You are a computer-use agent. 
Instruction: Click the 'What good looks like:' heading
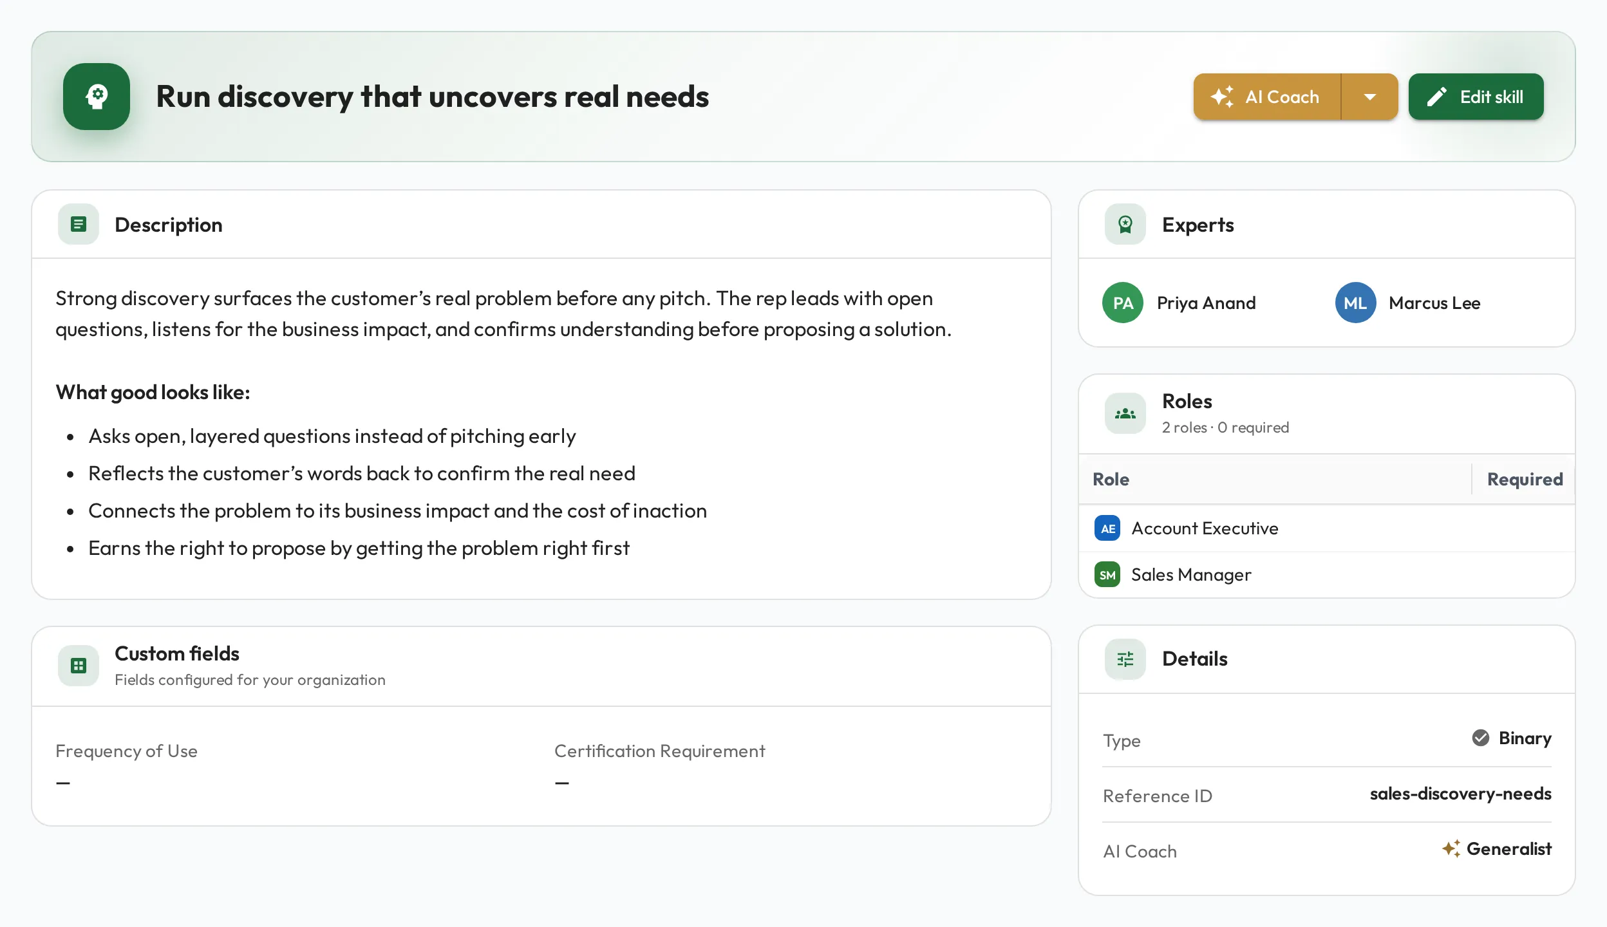click(x=153, y=392)
